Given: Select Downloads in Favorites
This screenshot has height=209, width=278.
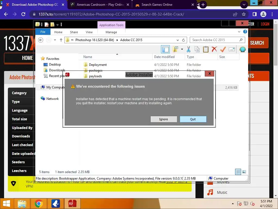Looking at the screenshot, I should click(x=57, y=70).
